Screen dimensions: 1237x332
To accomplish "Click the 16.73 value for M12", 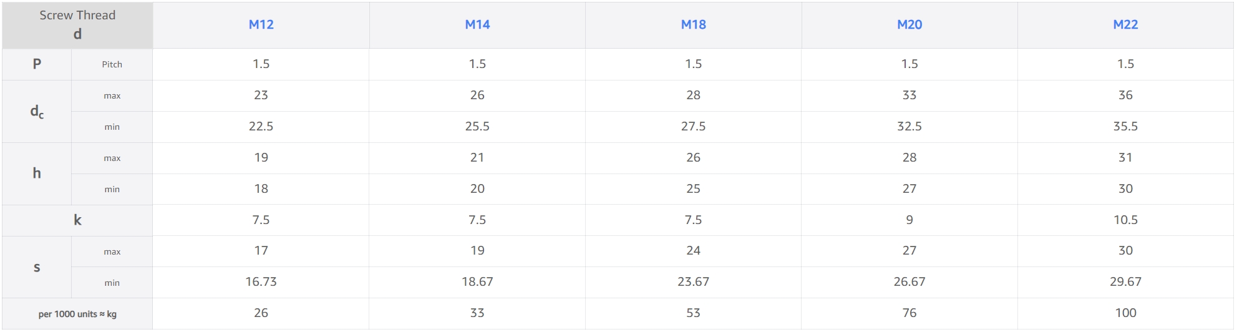I will (261, 282).
